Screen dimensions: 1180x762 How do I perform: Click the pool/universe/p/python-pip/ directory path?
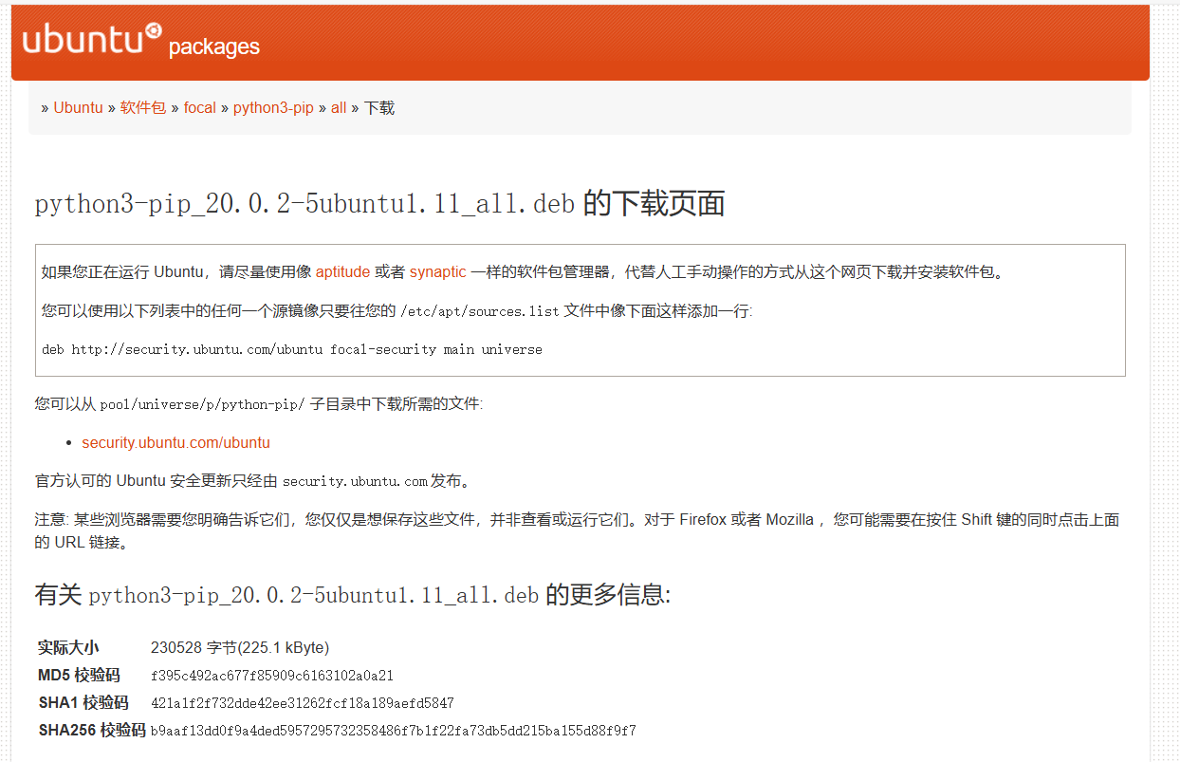click(202, 405)
